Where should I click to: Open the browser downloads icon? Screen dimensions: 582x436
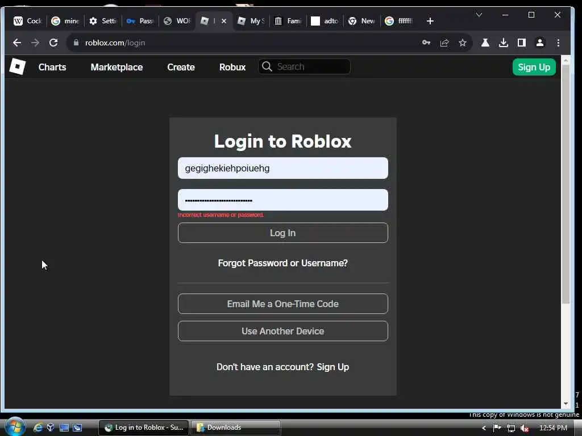504,43
